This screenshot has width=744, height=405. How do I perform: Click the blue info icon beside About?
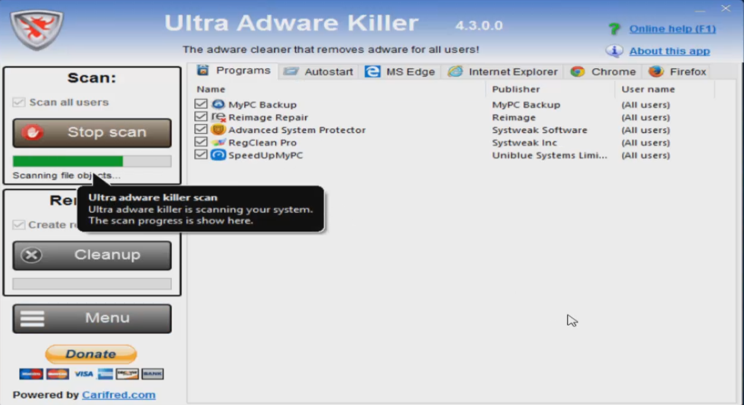[x=614, y=51]
